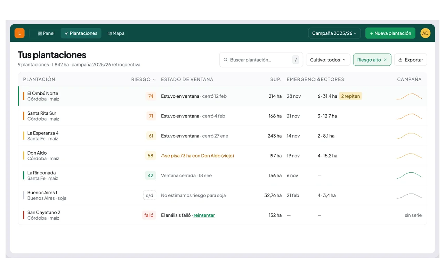The height and width of the screenshot is (278, 445).
Task: Open the El Ombú Norte plantation row
Action: pyautogui.click(x=222, y=96)
